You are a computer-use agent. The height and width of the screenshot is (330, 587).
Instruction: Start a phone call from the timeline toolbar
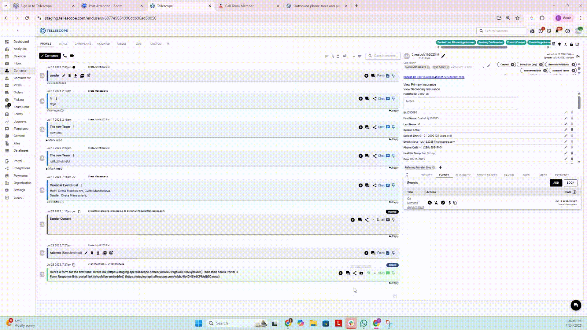pos(65,56)
